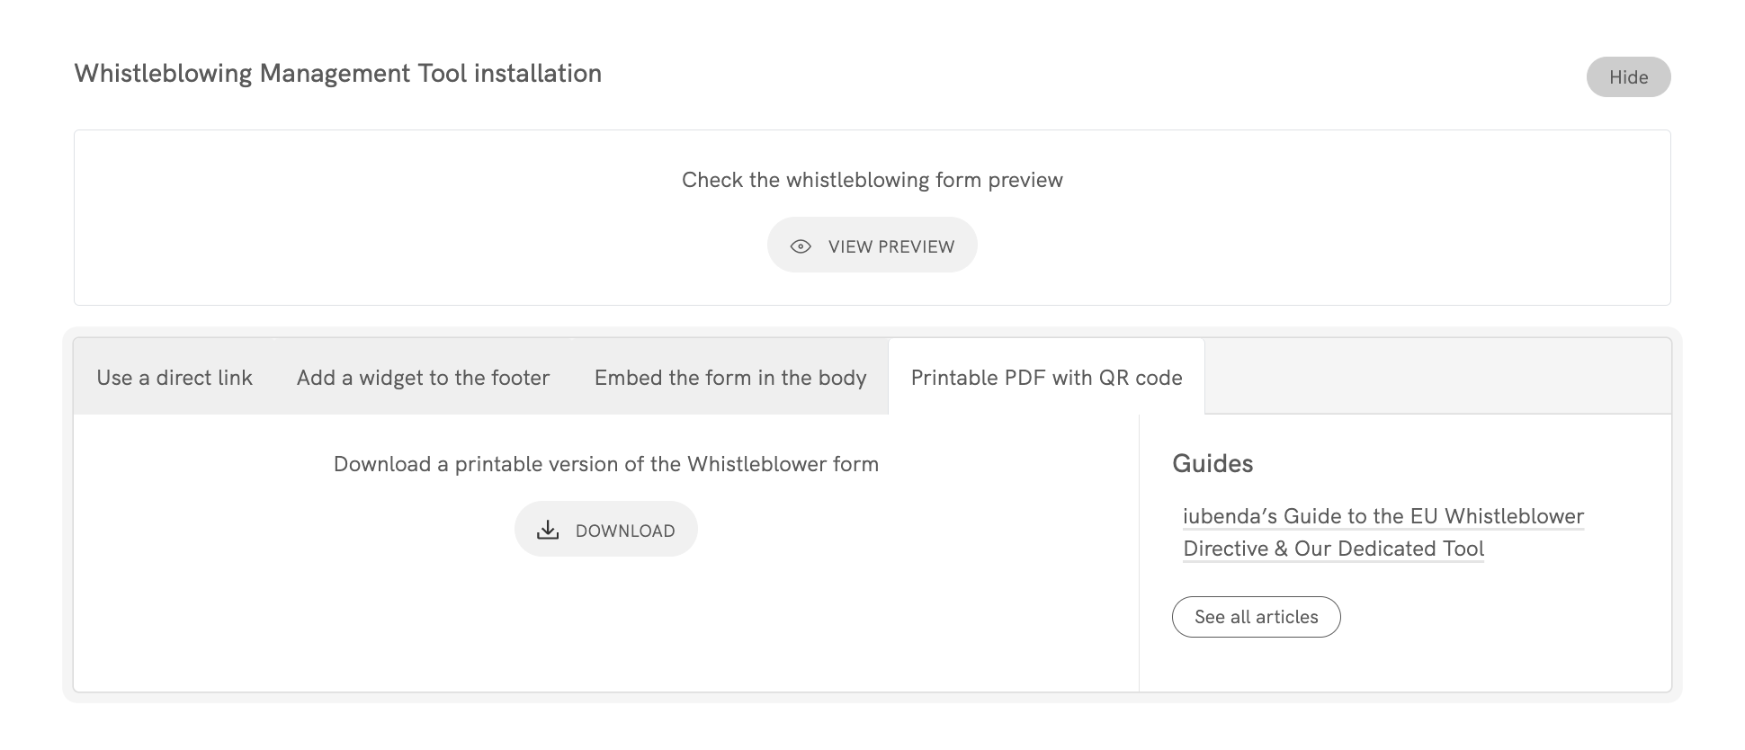
Task: Click the Check the whistleblowing form preview text
Action: pos(872,180)
